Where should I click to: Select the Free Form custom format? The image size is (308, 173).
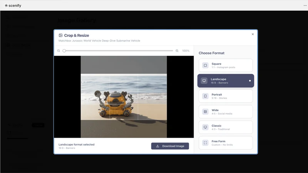click(226, 143)
